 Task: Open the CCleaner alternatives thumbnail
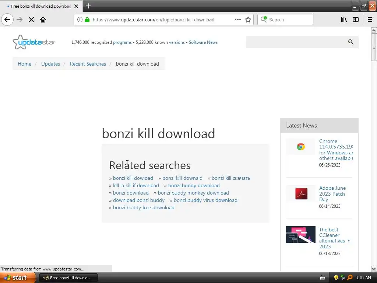coord(300,234)
